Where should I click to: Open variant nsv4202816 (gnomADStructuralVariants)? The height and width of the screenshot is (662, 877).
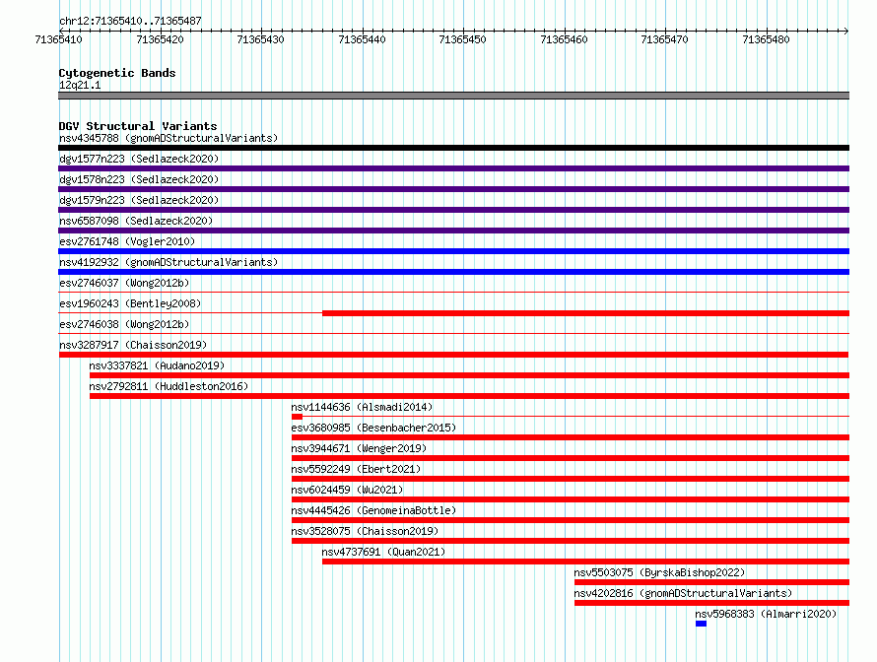pyautogui.click(x=683, y=593)
